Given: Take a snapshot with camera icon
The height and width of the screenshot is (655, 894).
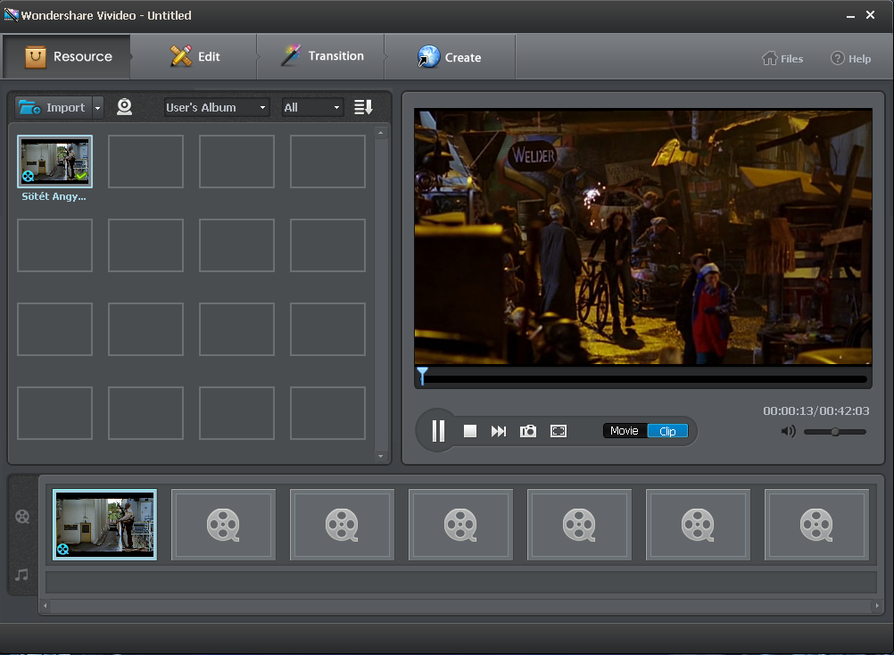Looking at the screenshot, I should (528, 431).
